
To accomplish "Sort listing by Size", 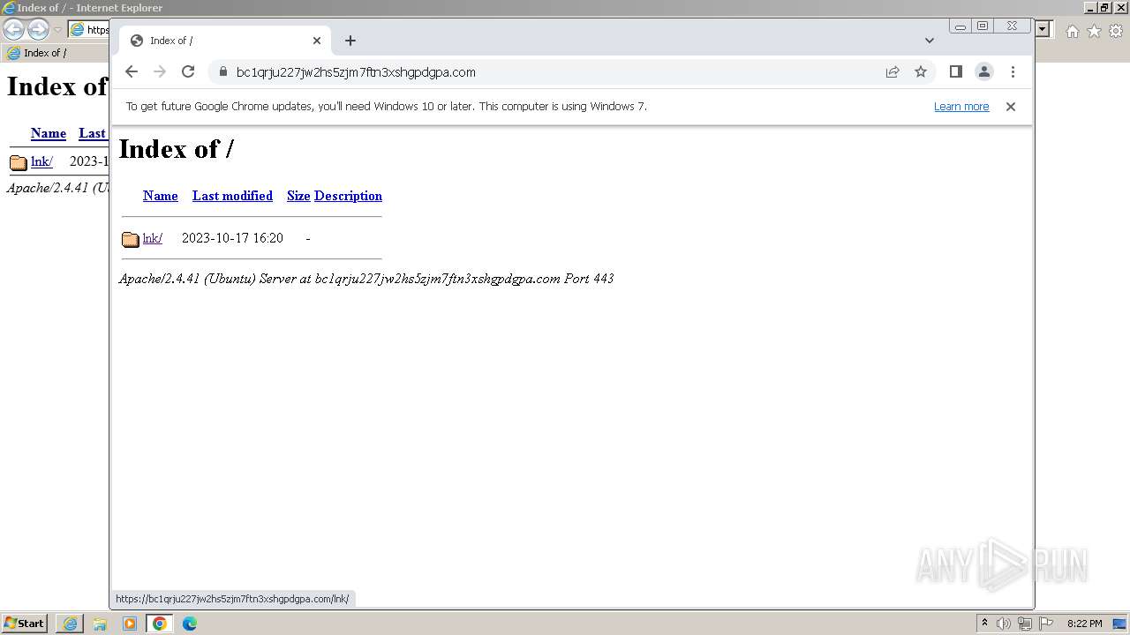I will (298, 196).
